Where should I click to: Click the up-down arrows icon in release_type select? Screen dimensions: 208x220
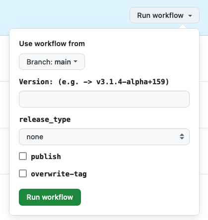182,136
